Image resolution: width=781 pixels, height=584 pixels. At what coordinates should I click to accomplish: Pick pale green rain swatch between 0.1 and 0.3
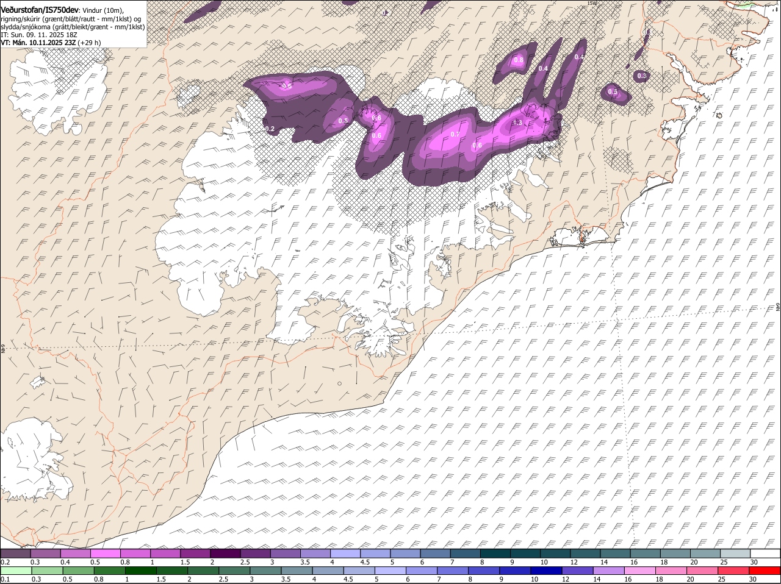[15, 571]
